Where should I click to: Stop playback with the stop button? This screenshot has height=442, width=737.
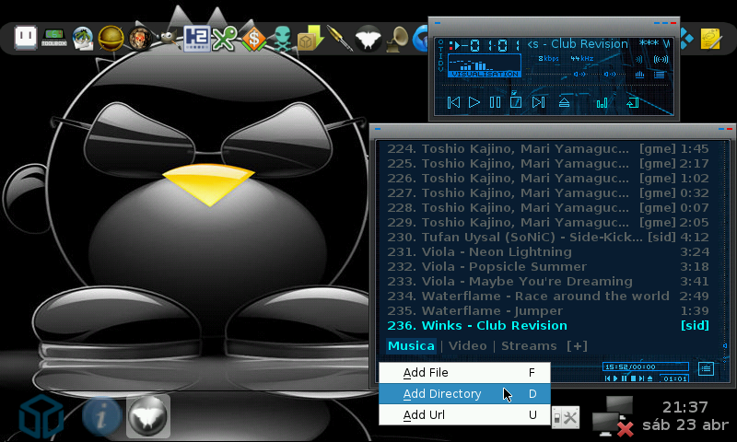[517, 102]
